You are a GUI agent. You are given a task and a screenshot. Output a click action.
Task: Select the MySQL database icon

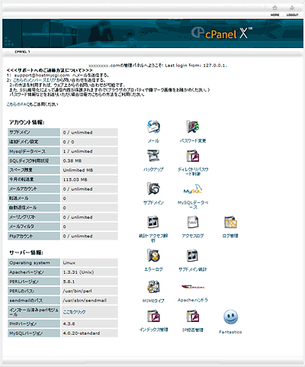coord(193,189)
